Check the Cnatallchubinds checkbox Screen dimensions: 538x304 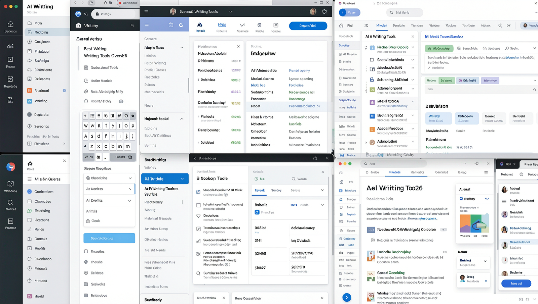point(372,60)
